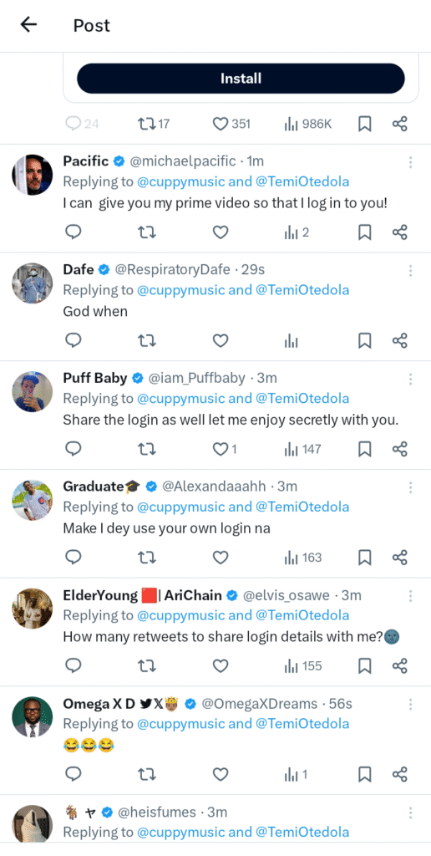Viewport: 431px width, 856px height.
Task: Open @TemiOtedola link in Puff Baby's reply
Action: pyautogui.click(x=302, y=399)
